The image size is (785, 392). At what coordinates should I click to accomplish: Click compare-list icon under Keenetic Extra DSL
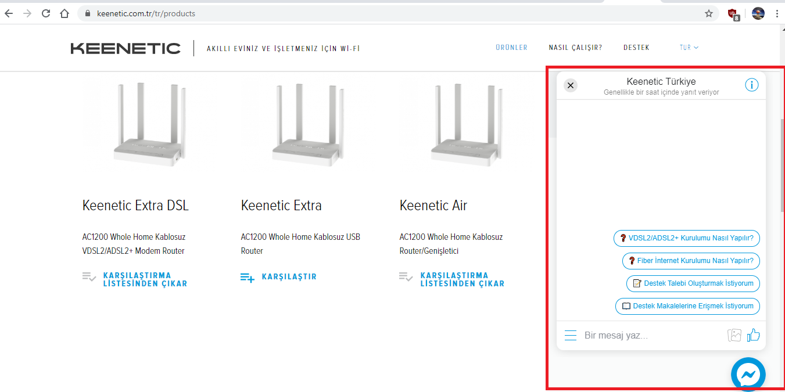[89, 277]
